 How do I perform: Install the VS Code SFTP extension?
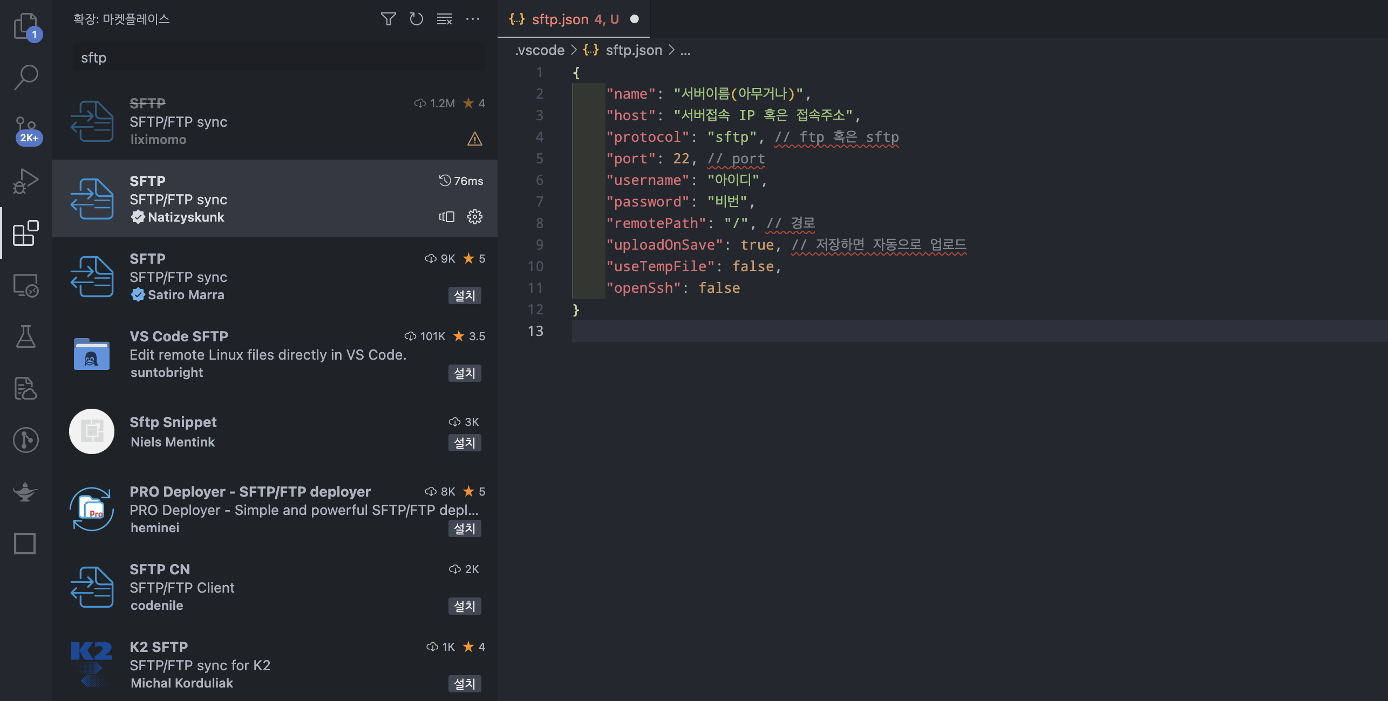click(x=464, y=373)
